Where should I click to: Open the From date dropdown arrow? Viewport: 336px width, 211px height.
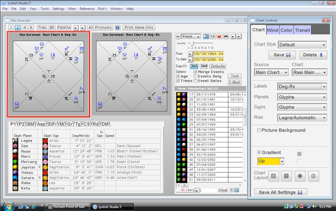(190, 54)
